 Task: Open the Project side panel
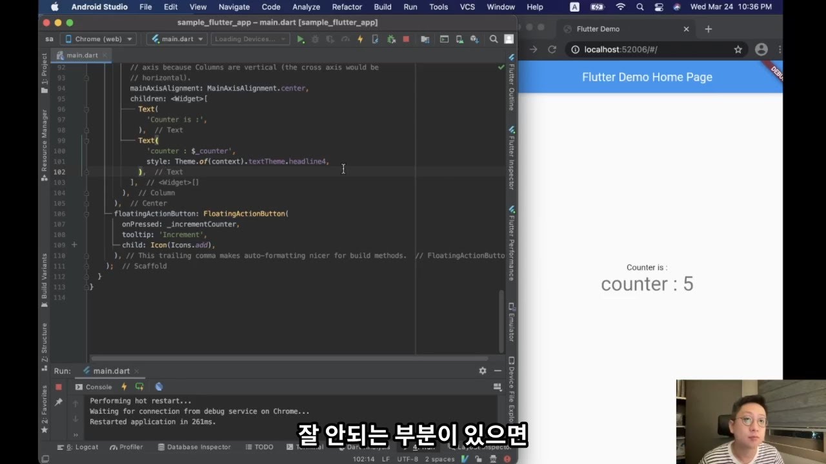click(45, 74)
